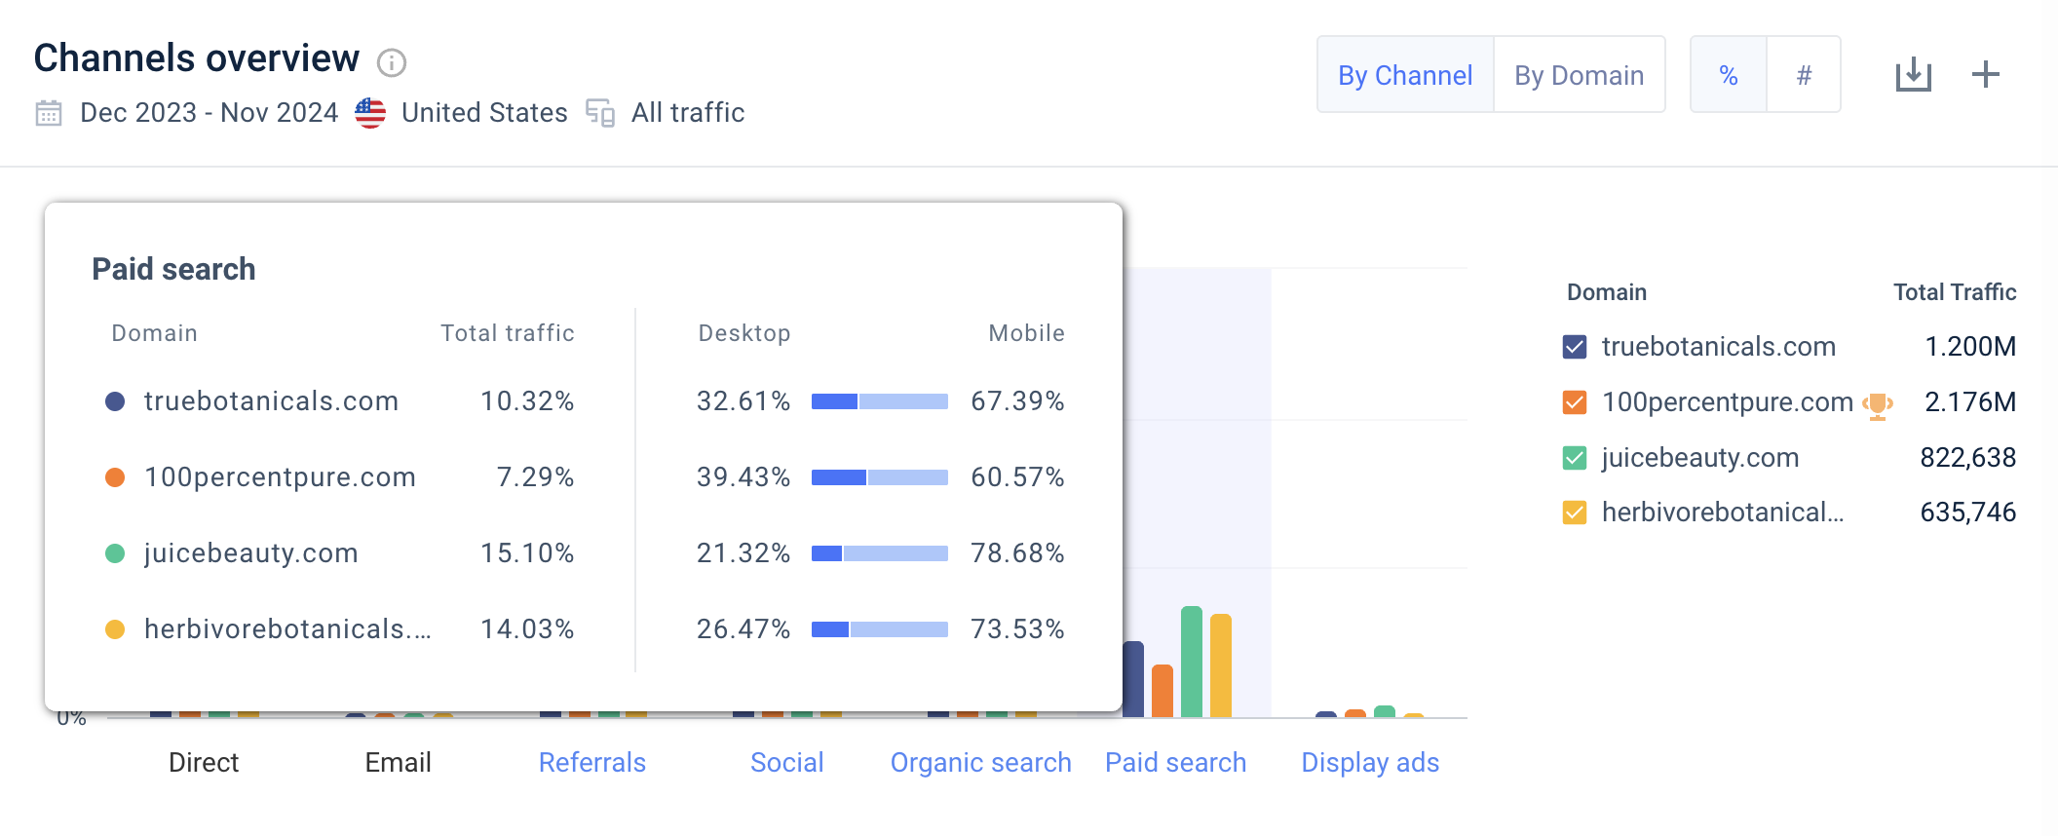Open the Organic search channel link
2058x836 pixels.
pyautogui.click(x=980, y=762)
